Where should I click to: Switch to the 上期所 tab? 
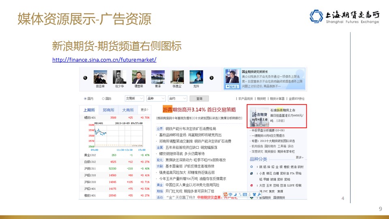(89, 110)
